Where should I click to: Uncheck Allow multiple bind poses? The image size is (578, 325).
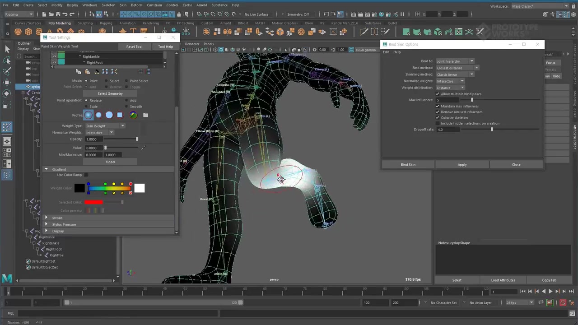click(438, 94)
